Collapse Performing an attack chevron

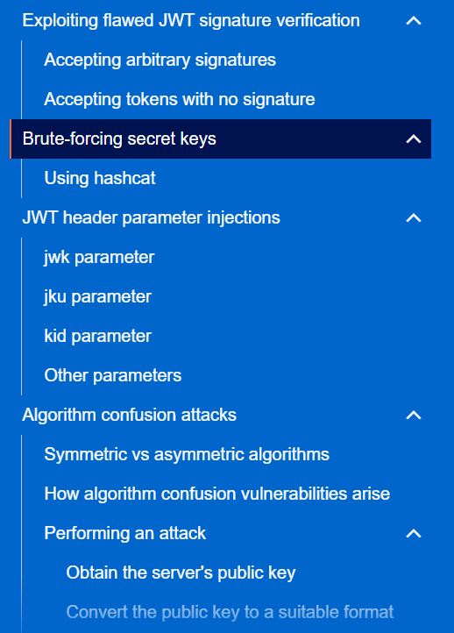(414, 533)
